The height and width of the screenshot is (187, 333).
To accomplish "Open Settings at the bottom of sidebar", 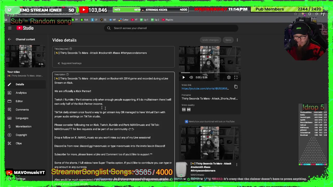I will [x=21, y=179].
